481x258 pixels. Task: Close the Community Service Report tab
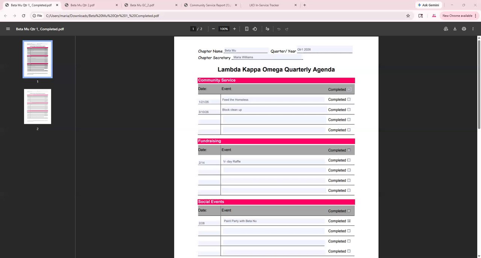(236, 5)
